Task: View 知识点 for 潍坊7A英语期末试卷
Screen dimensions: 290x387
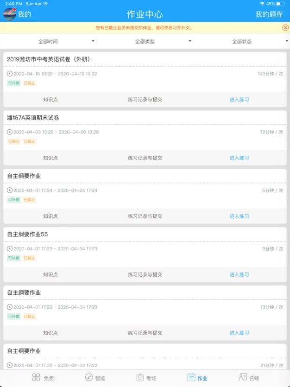Action: 50,158
